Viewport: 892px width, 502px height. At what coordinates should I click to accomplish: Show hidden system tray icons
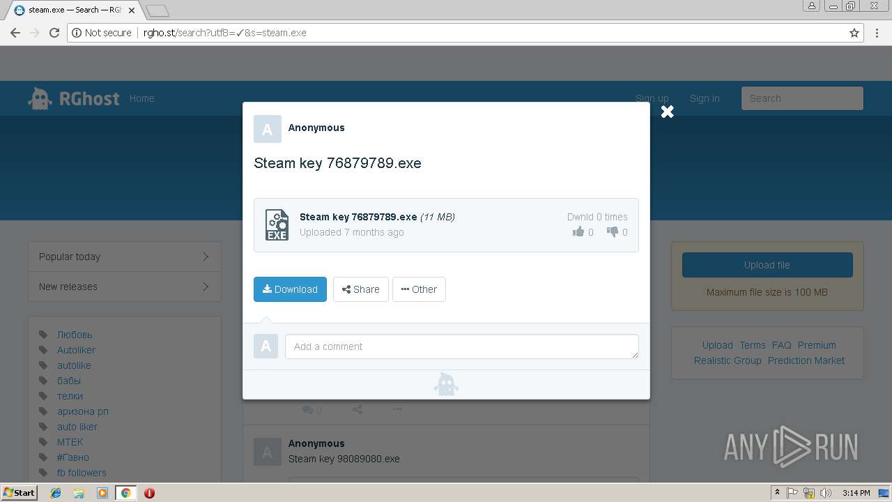[777, 493]
